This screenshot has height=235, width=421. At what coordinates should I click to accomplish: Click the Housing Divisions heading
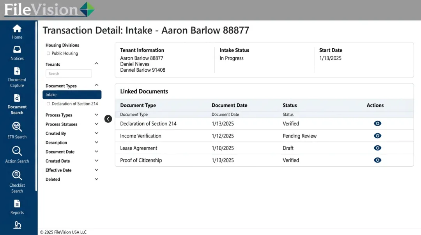[x=62, y=45]
